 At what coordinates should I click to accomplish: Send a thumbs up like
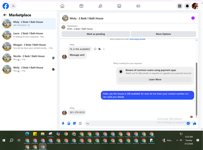coord(194,123)
